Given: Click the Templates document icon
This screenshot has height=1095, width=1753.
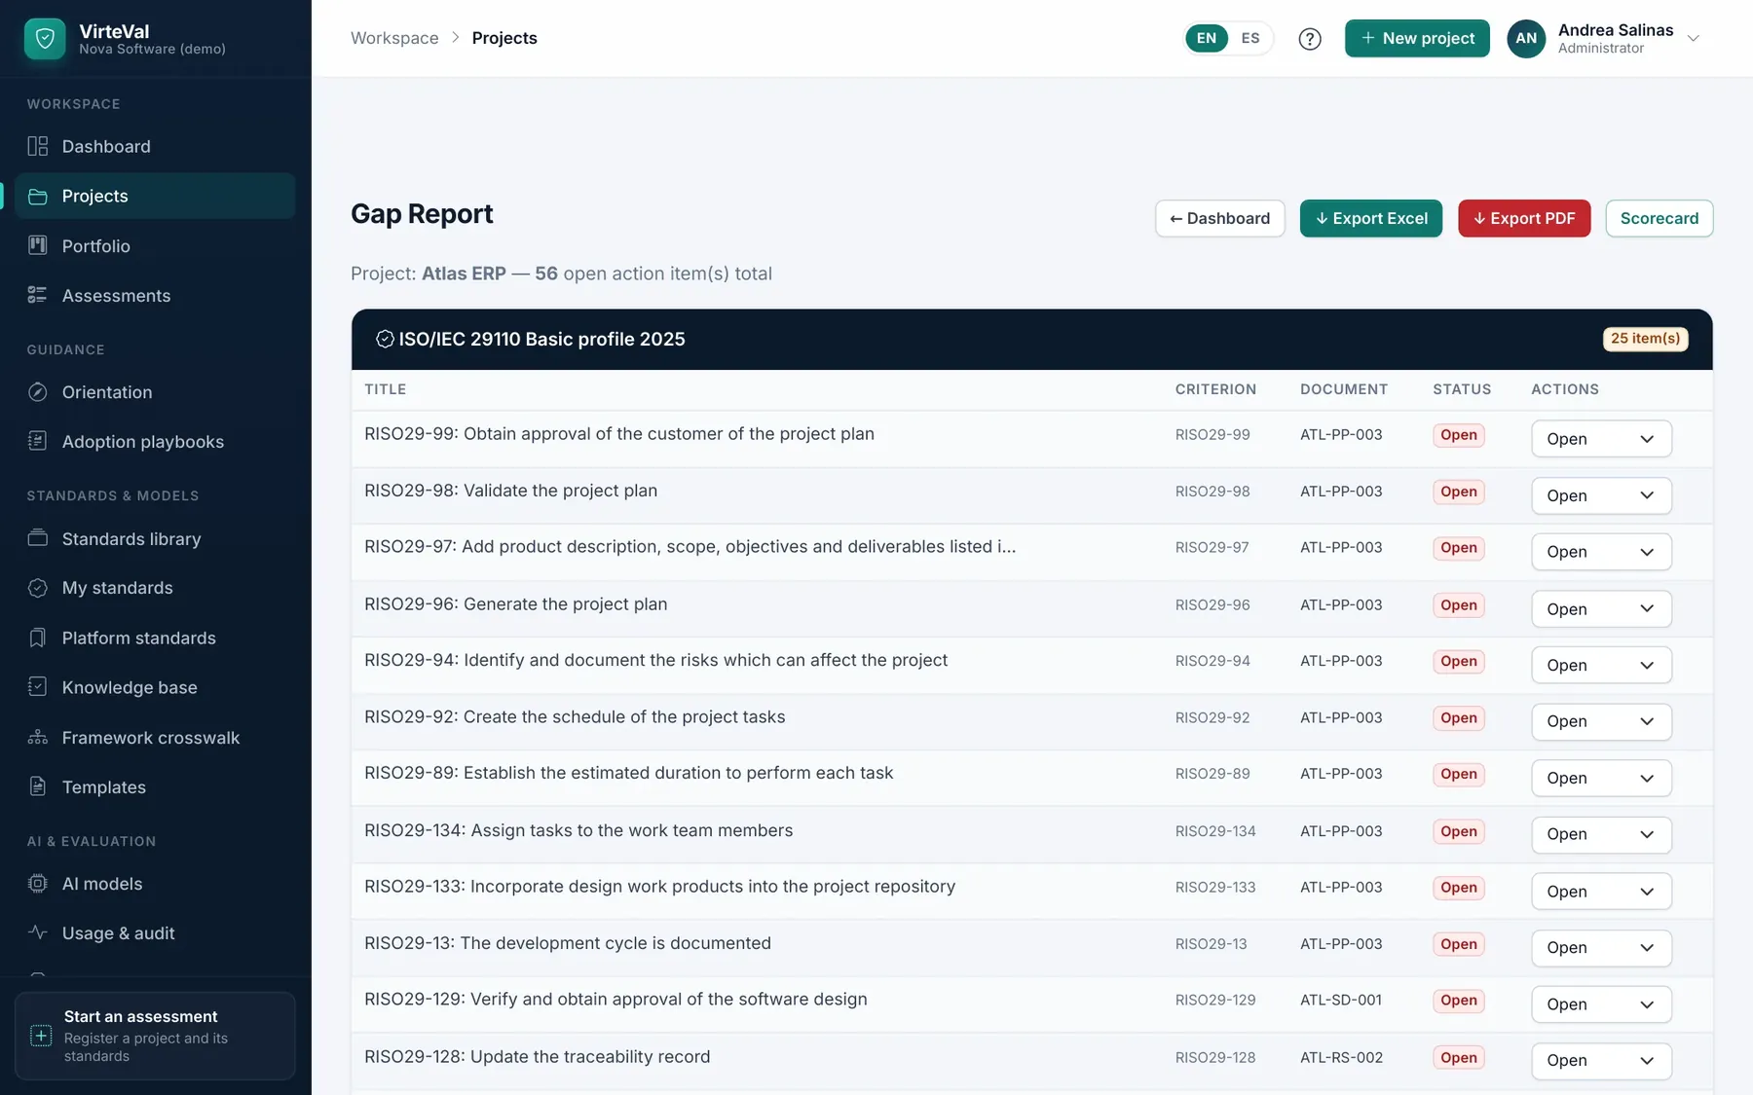Looking at the screenshot, I should pos(38,786).
